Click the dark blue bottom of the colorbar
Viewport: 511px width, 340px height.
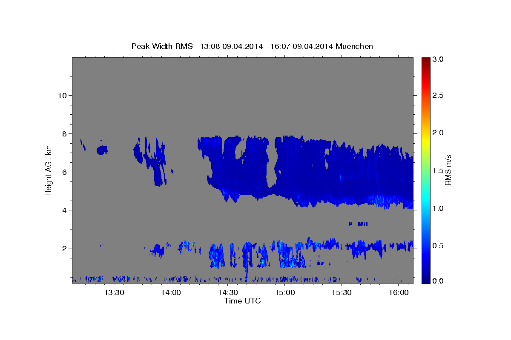coord(426,280)
